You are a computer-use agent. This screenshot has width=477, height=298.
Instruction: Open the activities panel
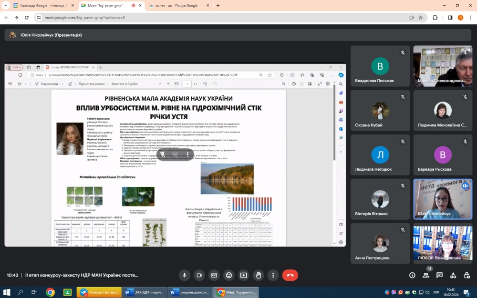[453, 275]
